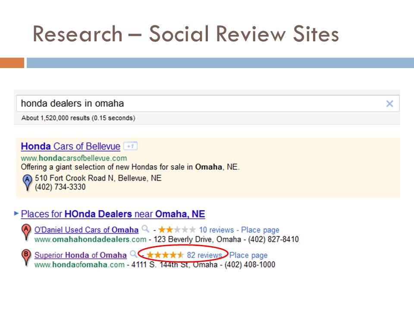Image resolution: width=414 pixels, height=310 pixels.
Task: Click red map pin B for Superior Honda
Action: pos(26,257)
